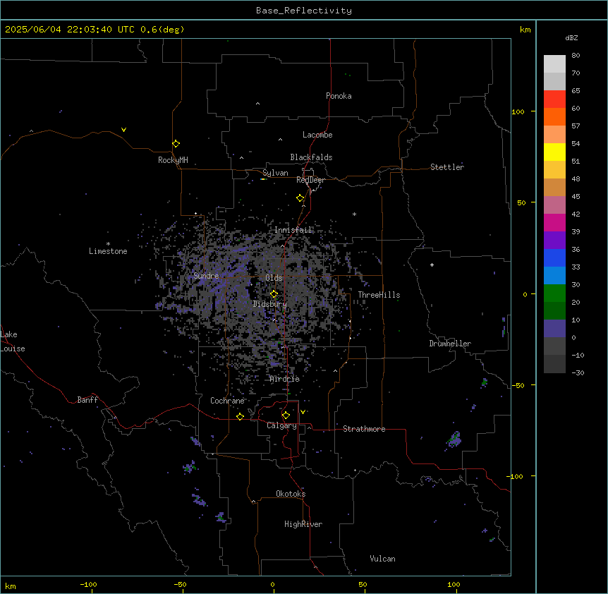Click the slate purple 0-10 dBZ swatch
This screenshot has height=594, width=608.
[554, 329]
